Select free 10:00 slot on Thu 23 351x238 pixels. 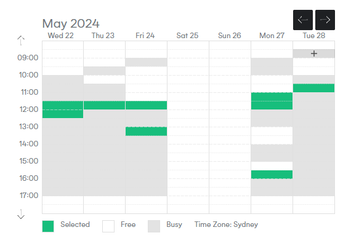(104, 79)
